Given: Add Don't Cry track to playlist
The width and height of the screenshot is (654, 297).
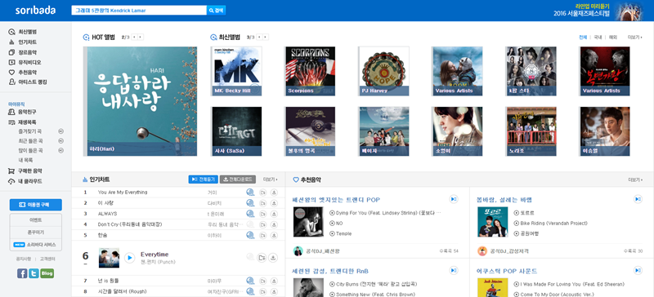Looking at the screenshot, I should point(262,224).
